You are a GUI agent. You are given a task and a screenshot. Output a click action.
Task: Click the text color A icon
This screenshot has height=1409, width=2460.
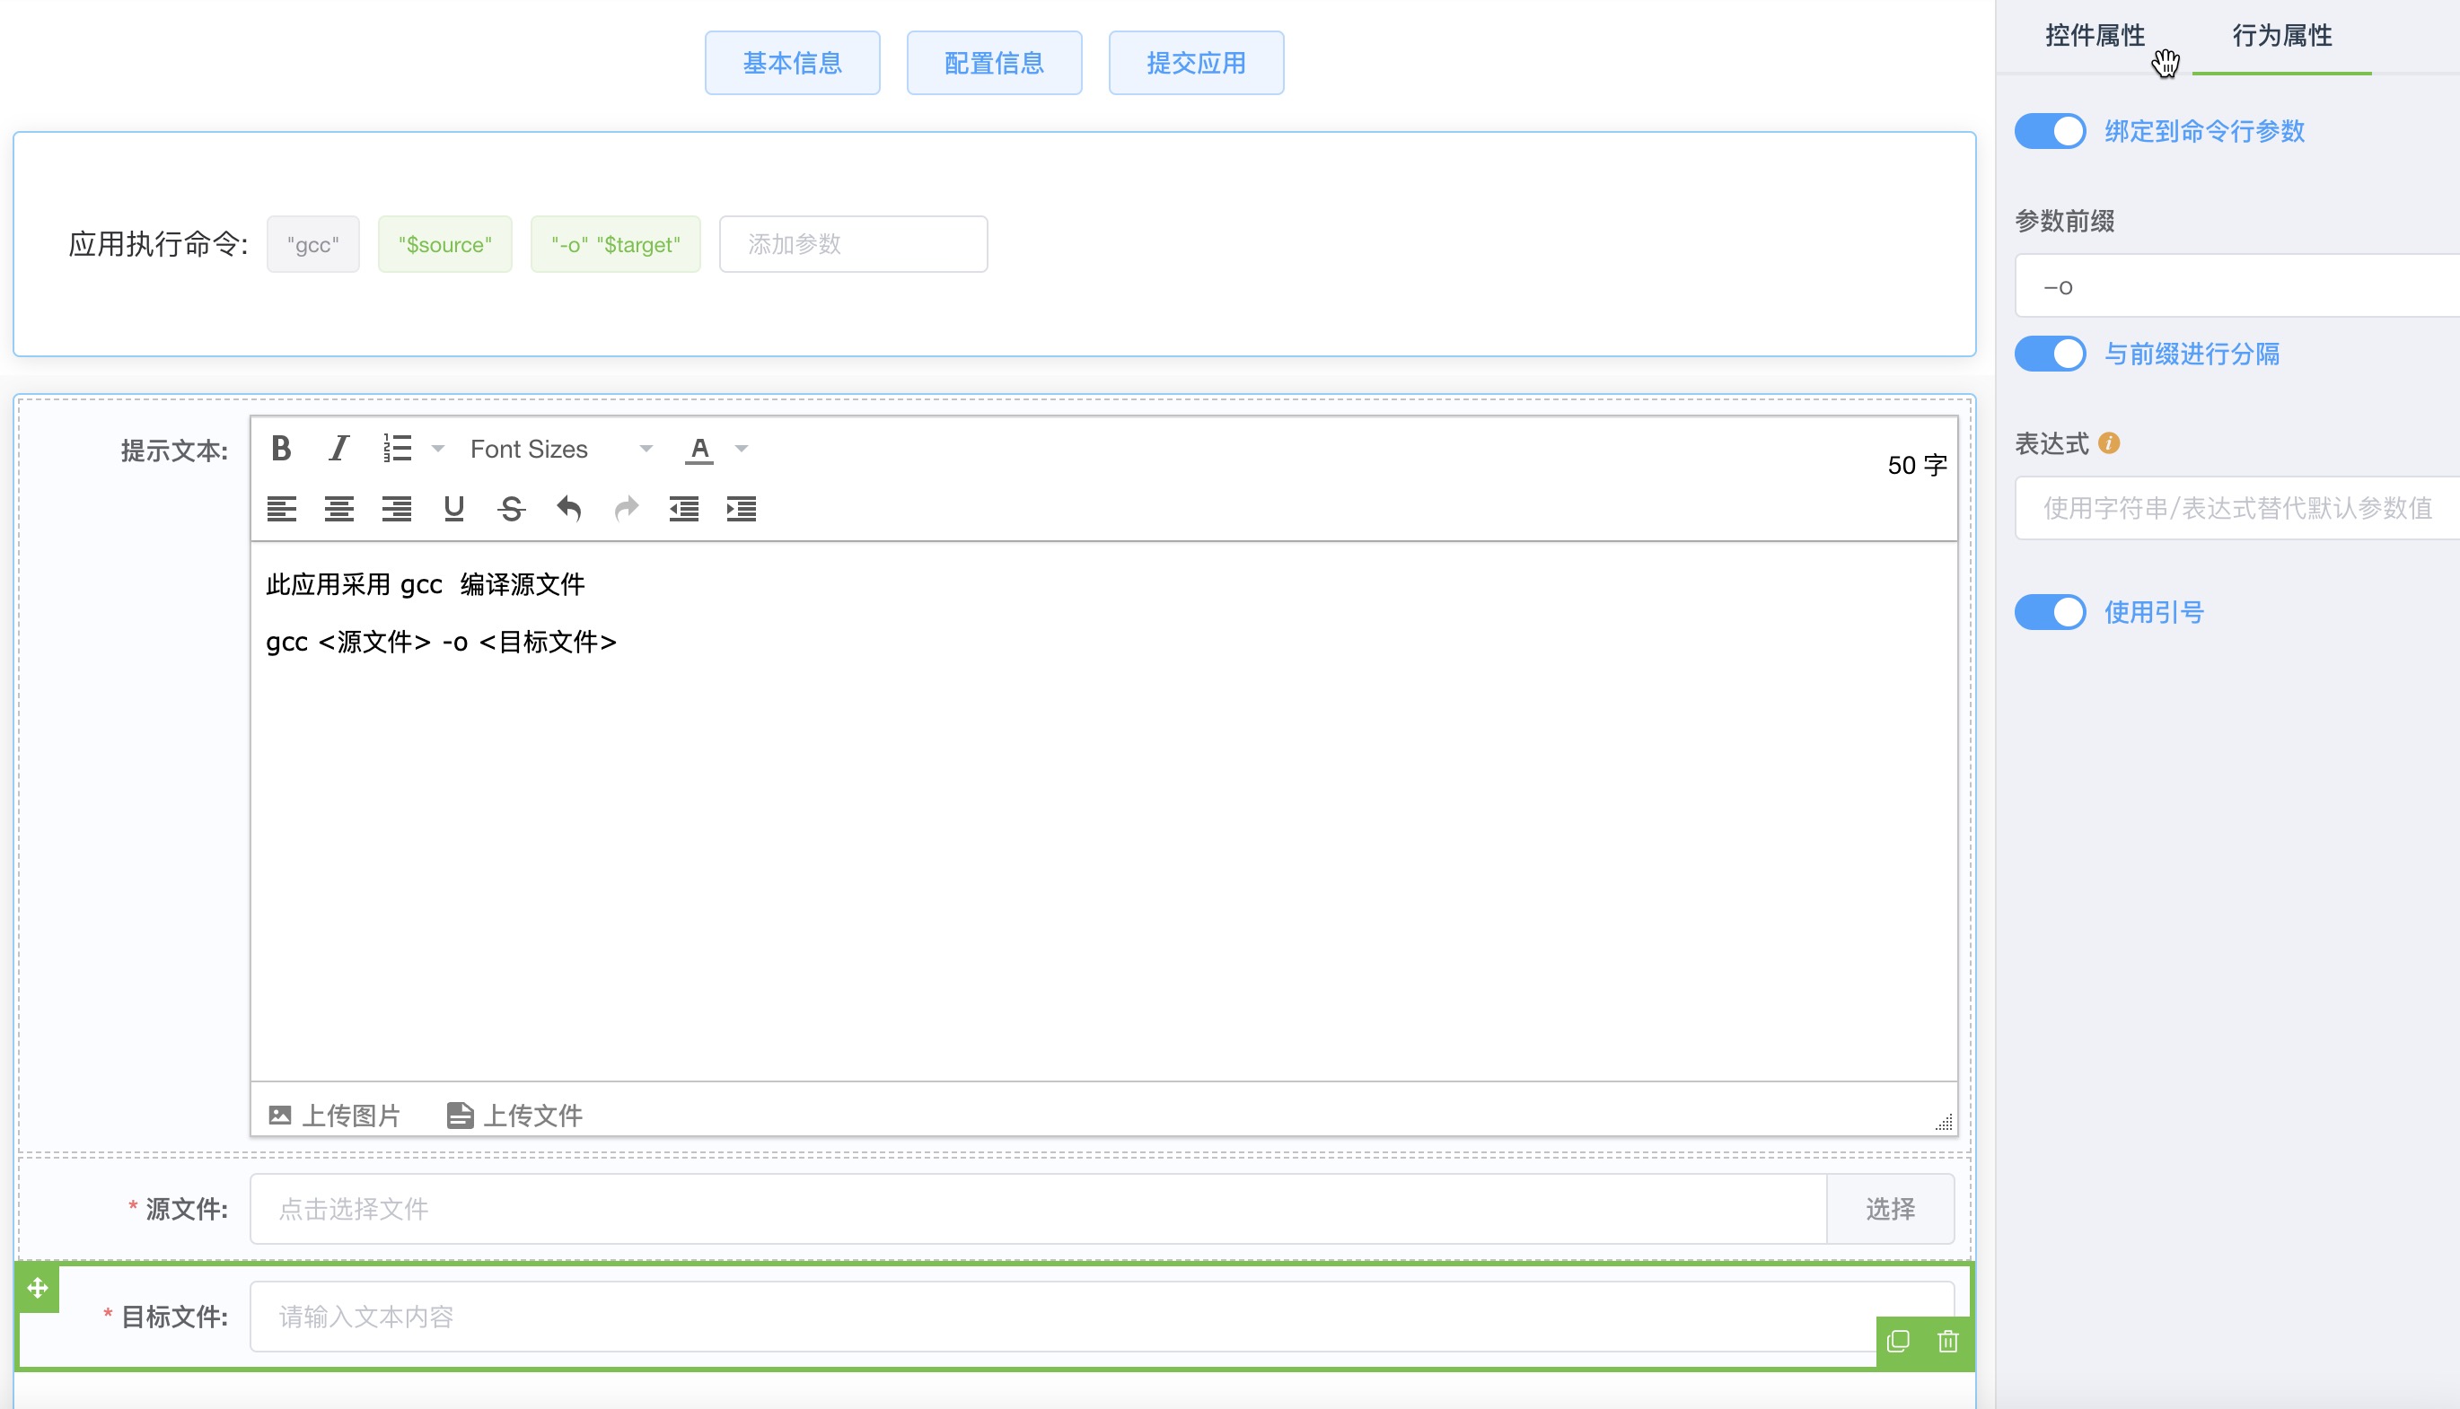(x=699, y=449)
